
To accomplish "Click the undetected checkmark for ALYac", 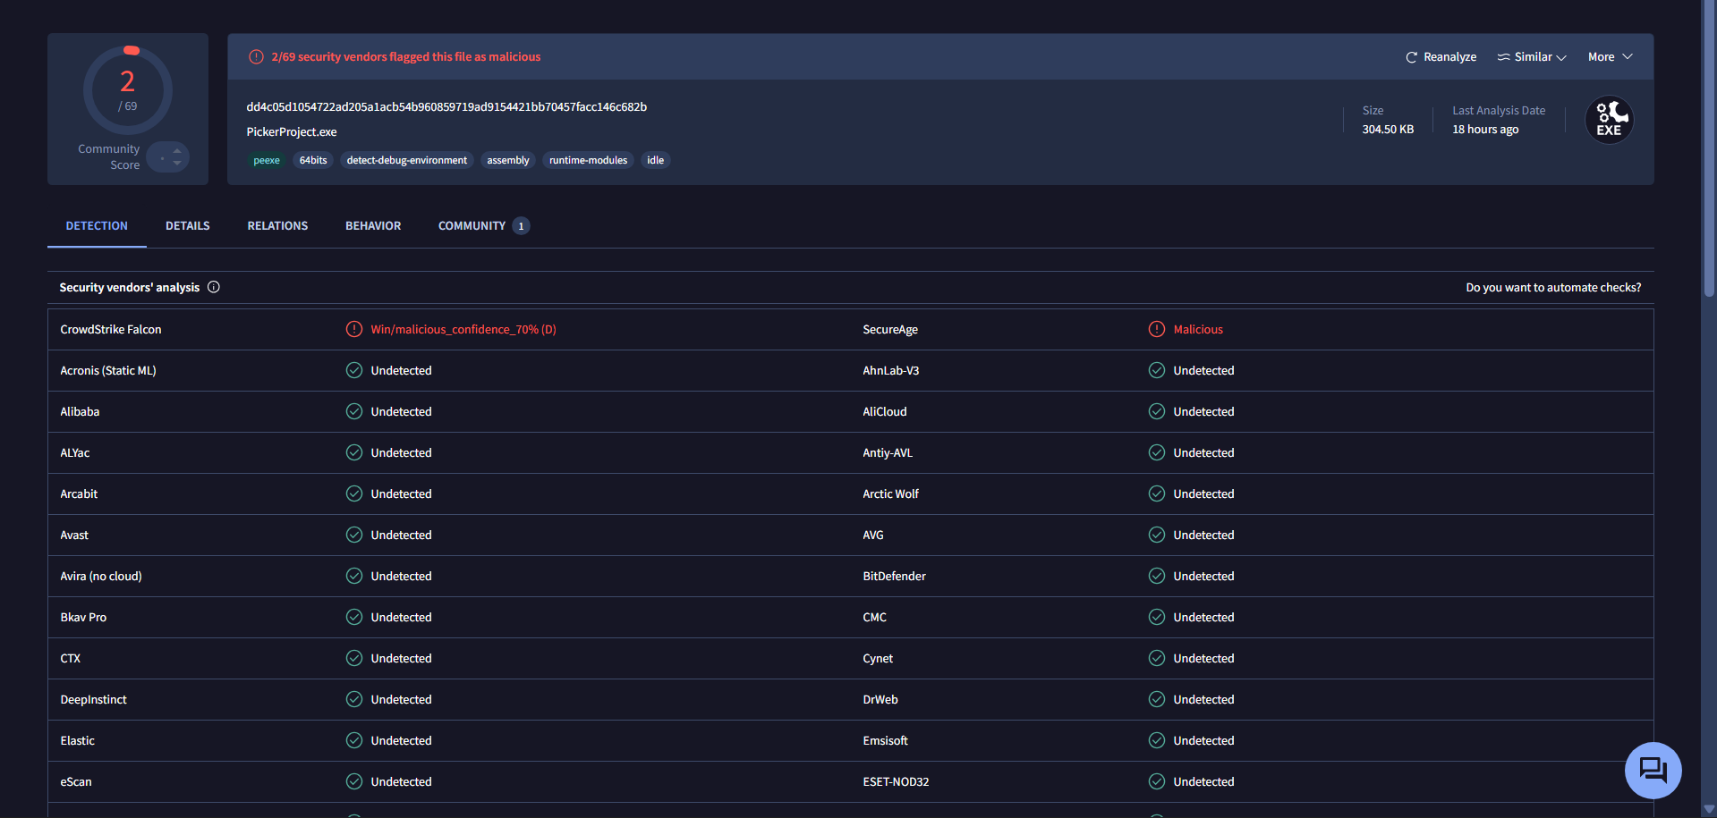I will pos(354,452).
